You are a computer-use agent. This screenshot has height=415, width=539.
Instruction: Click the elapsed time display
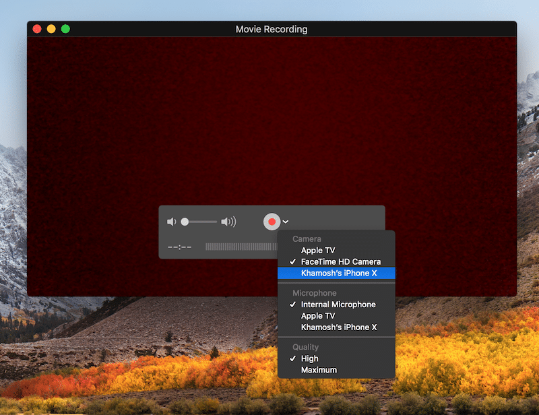tap(179, 247)
